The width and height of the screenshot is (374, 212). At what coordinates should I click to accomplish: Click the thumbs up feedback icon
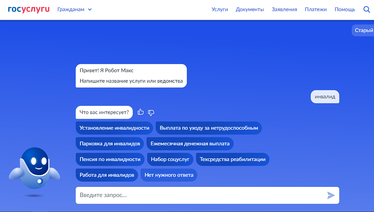coord(141,112)
